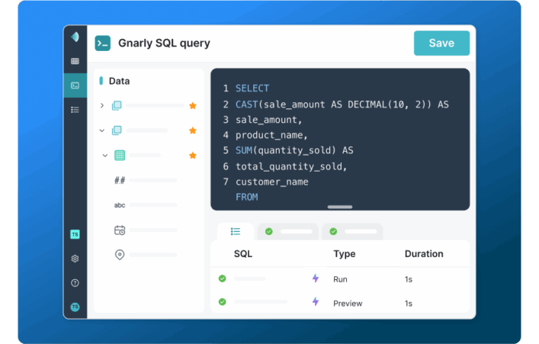
Task: Save the SQL query
Action: pos(441,43)
